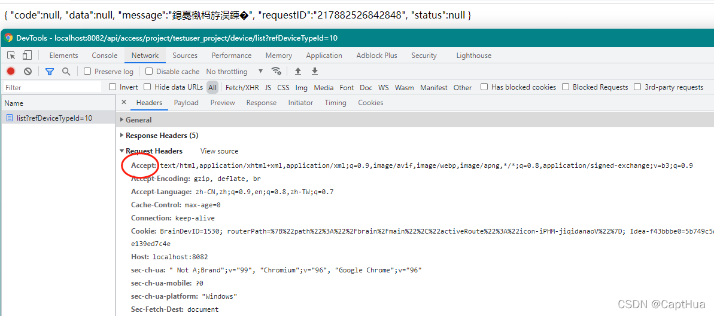The height and width of the screenshot is (316, 714).
Task: Open the Sources panel
Action: [x=185, y=56]
